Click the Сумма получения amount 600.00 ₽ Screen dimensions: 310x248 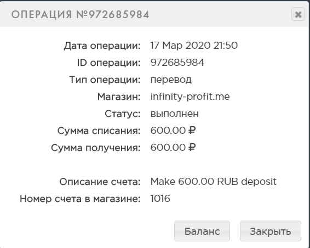coord(173,148)
